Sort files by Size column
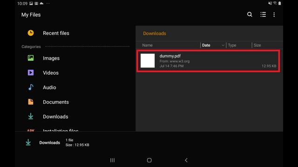 coord(257,45)
